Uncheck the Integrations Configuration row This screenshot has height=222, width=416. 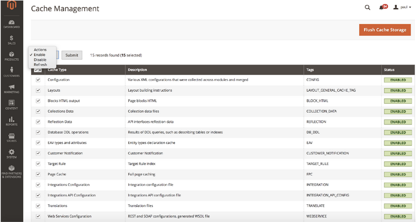click(38, 185)
